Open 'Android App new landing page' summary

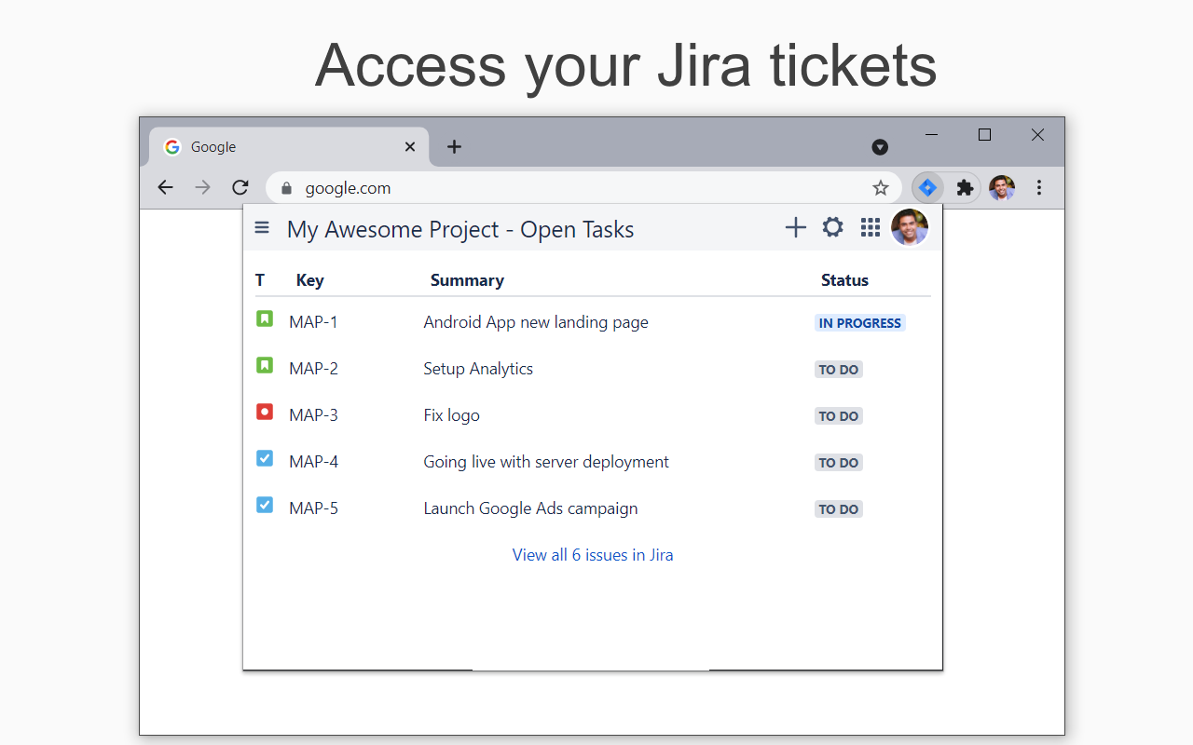click(x=536, y=322)
